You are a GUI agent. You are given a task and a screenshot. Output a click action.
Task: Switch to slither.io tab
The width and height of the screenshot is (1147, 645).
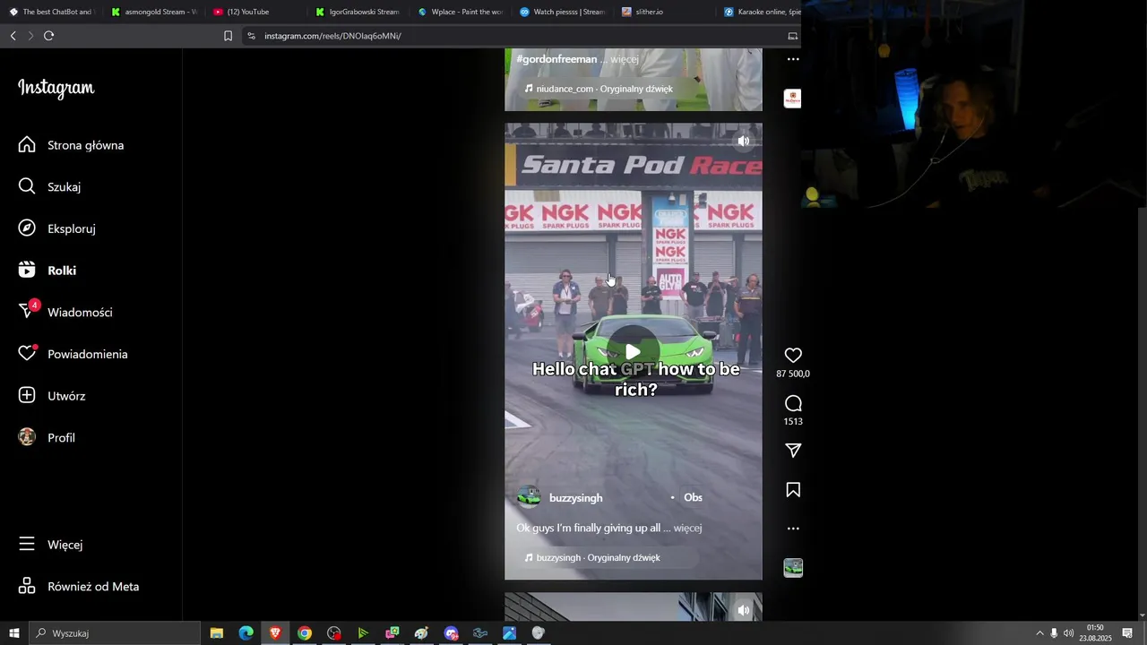664,12
